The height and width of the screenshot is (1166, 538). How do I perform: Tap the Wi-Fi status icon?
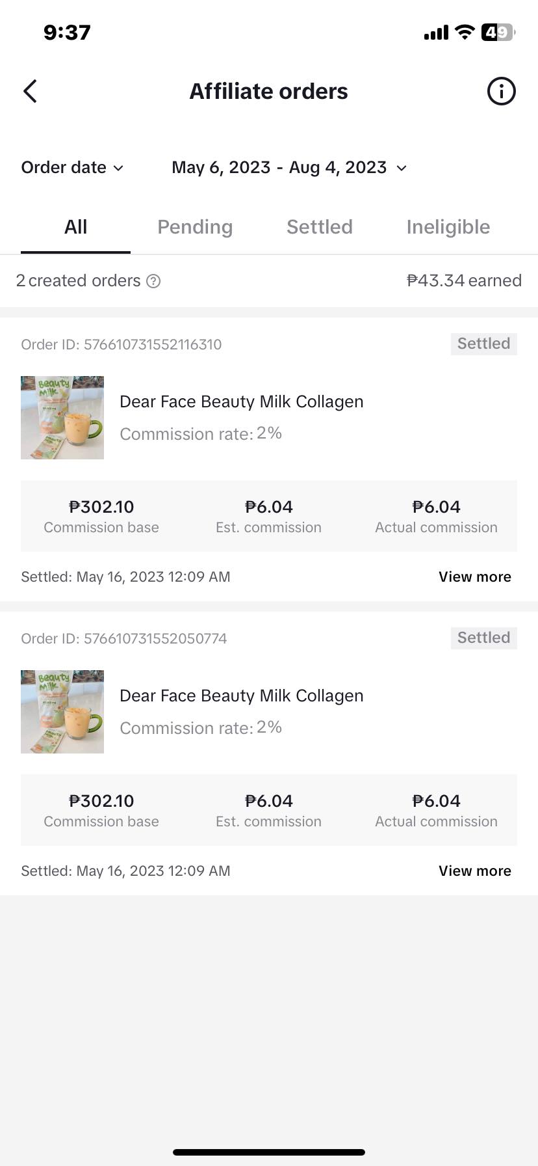point(464,32)
